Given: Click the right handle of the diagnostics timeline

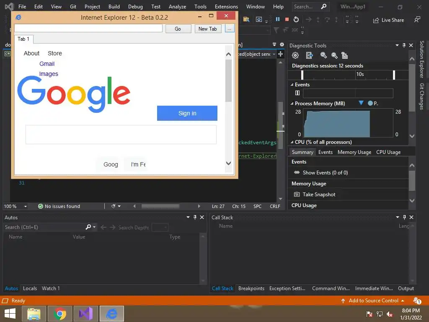Looking at the screenshot, I should tap(394, 75).
